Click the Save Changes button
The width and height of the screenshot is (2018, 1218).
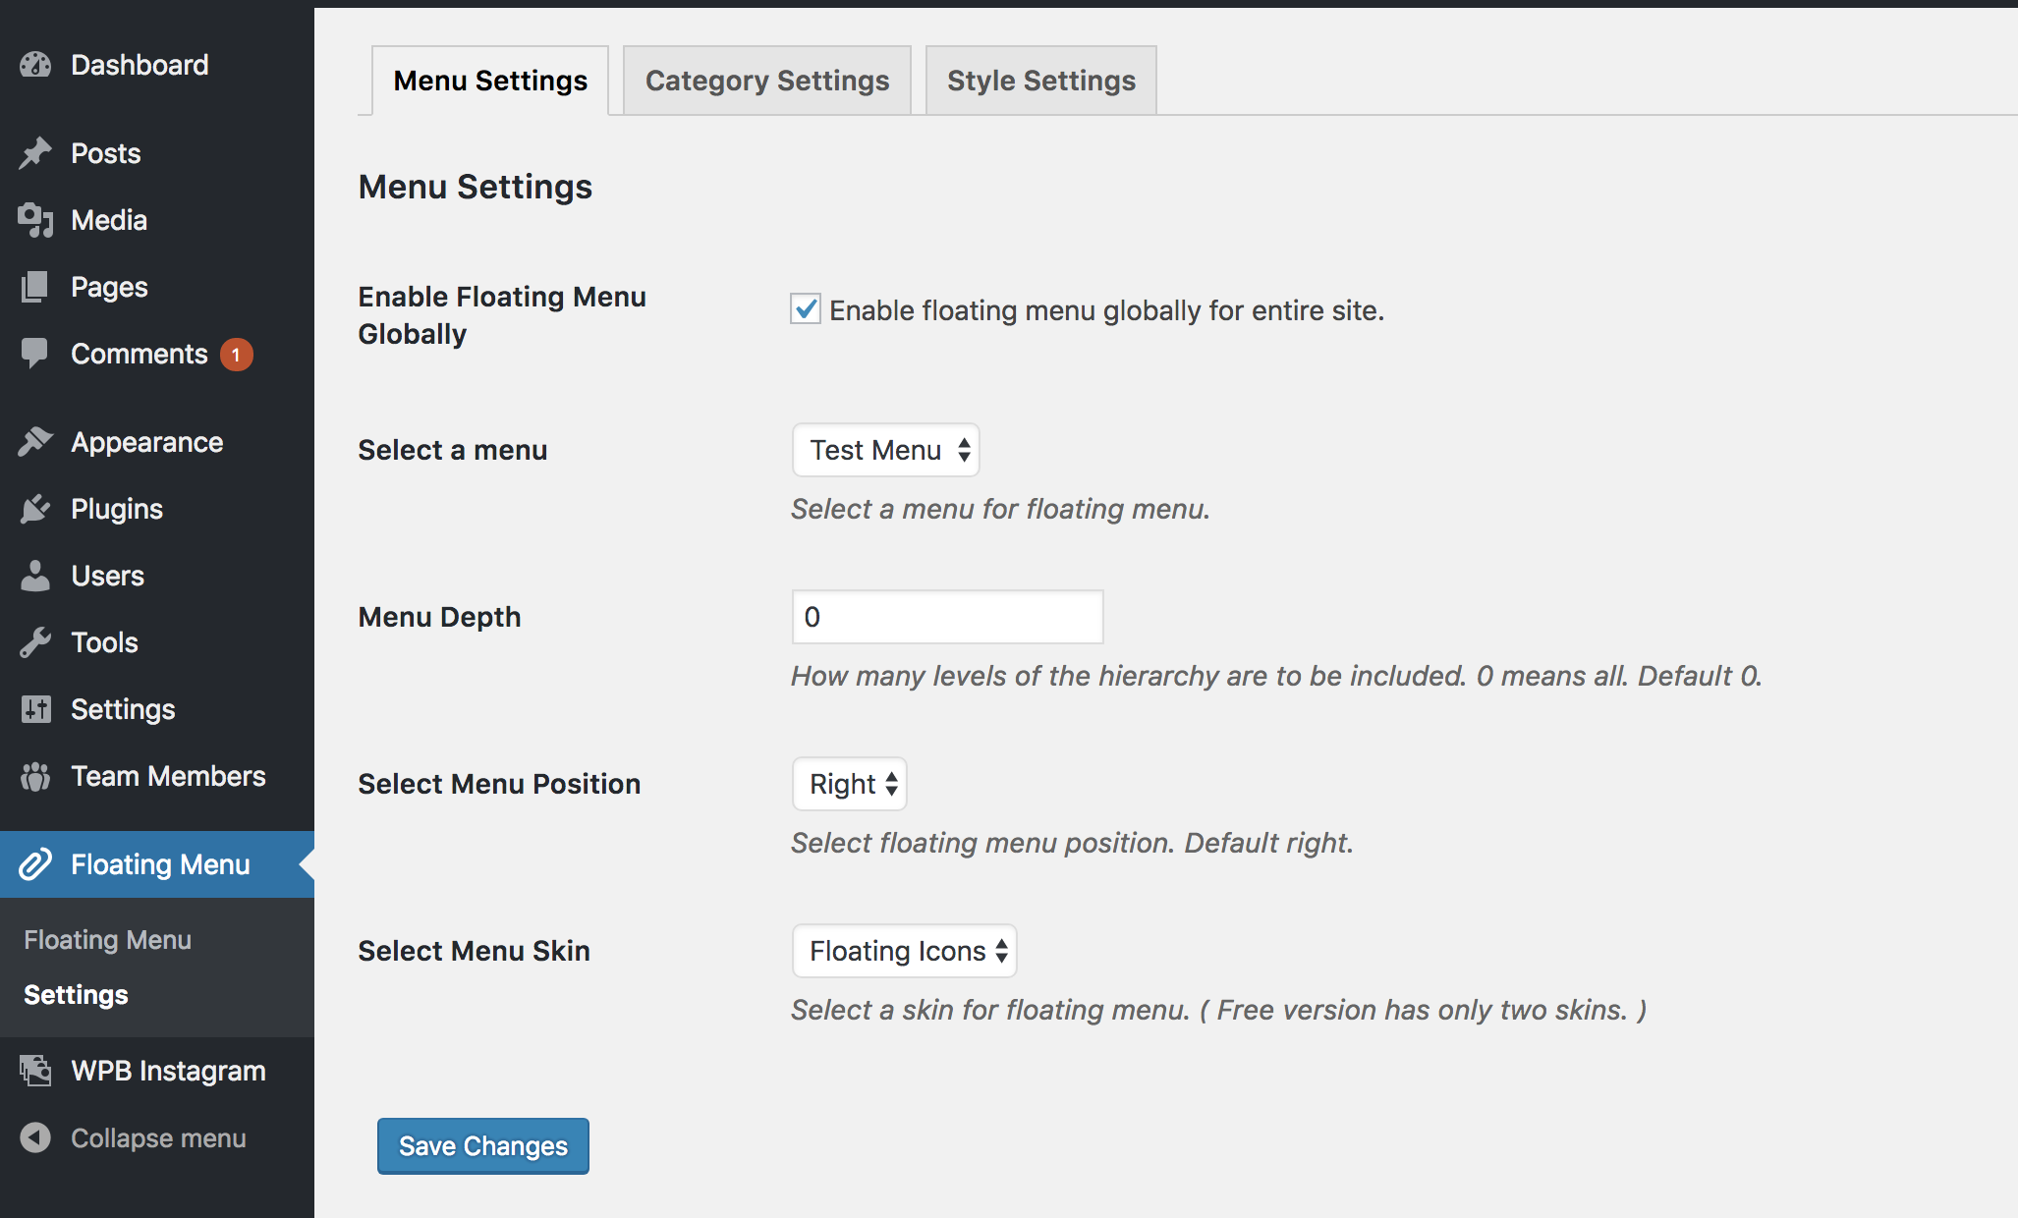pyautogui.click(x=483, y=1146)
